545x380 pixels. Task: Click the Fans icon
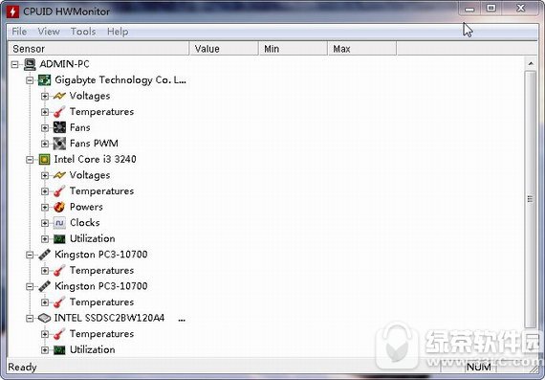59,127
